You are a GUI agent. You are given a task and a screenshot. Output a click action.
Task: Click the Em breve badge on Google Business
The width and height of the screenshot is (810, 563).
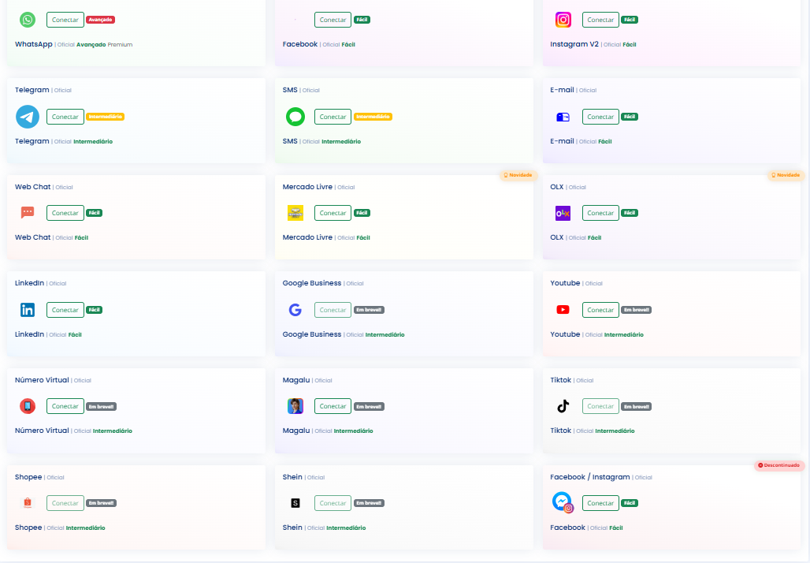pos(369,310)
